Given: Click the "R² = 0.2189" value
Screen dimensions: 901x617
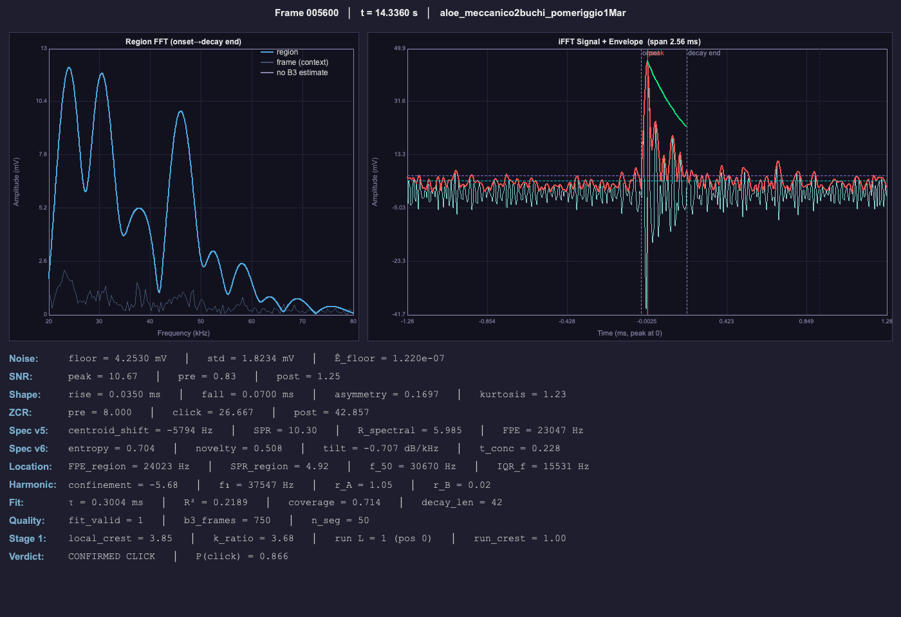Looking at the screenshot, I should 216,503.
